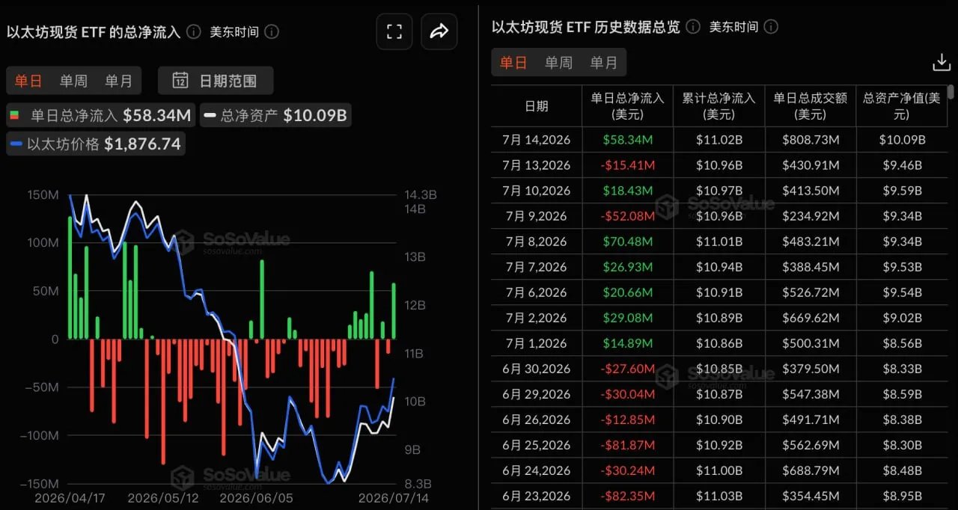Click the $808.73M trading volume cell

point(810,140)
